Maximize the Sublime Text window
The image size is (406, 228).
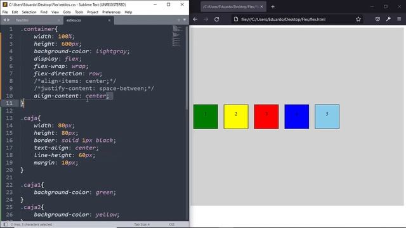coord(168,4)
